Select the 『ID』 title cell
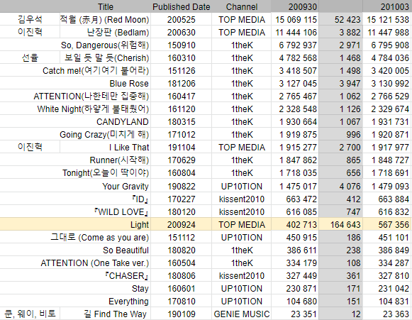Image resolution: width=412 pixels, height=320 pixels. pos(140,199)
